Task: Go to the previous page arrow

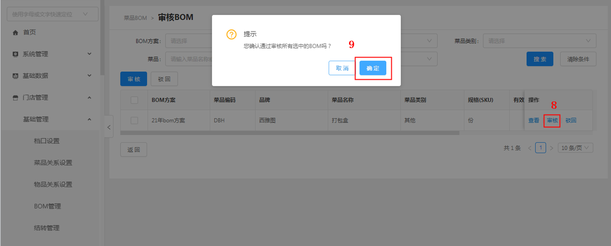Action: 530,148
